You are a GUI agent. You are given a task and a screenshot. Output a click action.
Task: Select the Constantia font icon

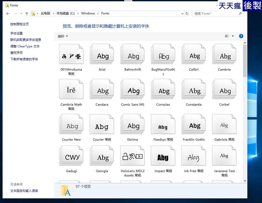[194, 89]
